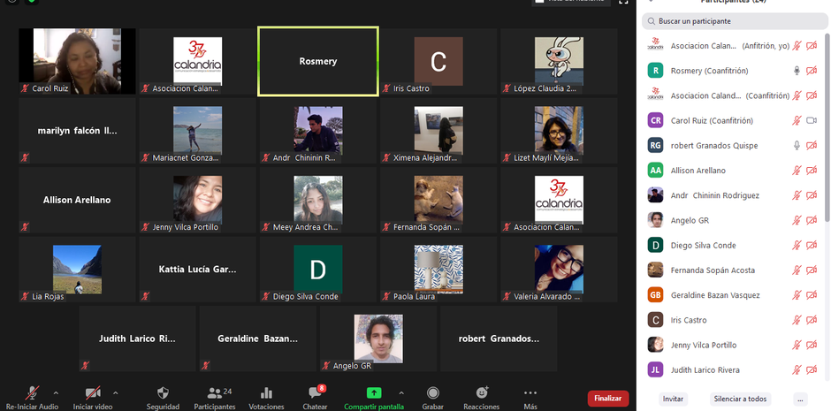Select Lia Rojas video tile

point(78,269)
